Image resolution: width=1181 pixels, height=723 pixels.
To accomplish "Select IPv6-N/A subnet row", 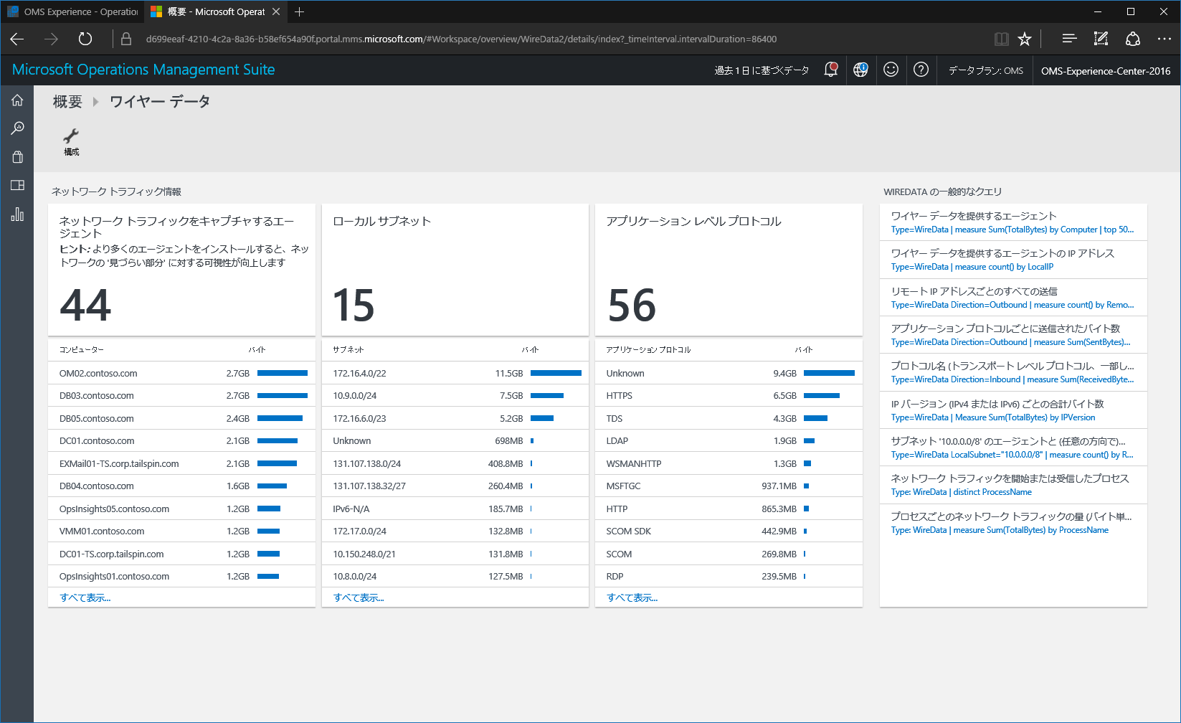I will (x=455, y=509).
